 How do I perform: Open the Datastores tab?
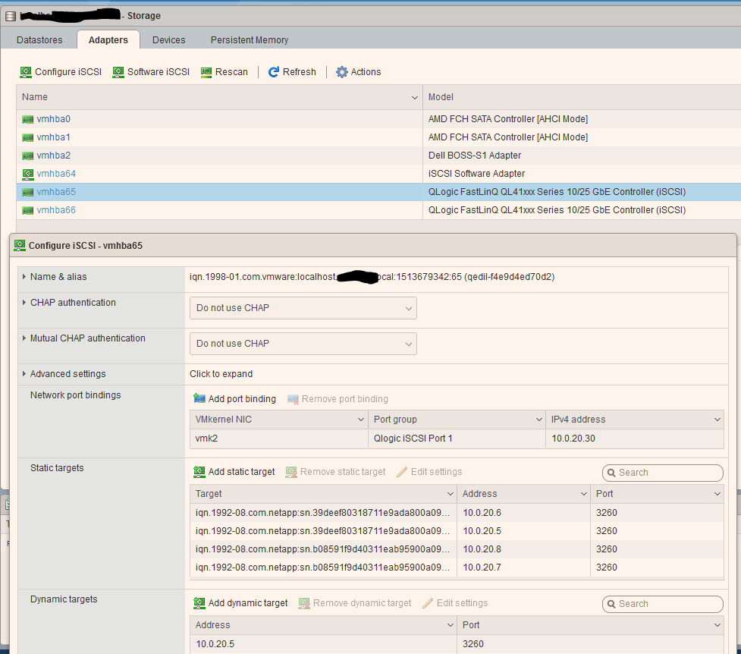pos(39,39)
